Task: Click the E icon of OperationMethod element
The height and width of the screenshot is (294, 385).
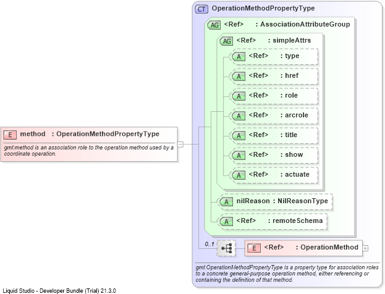Action: tap(254, 248)
